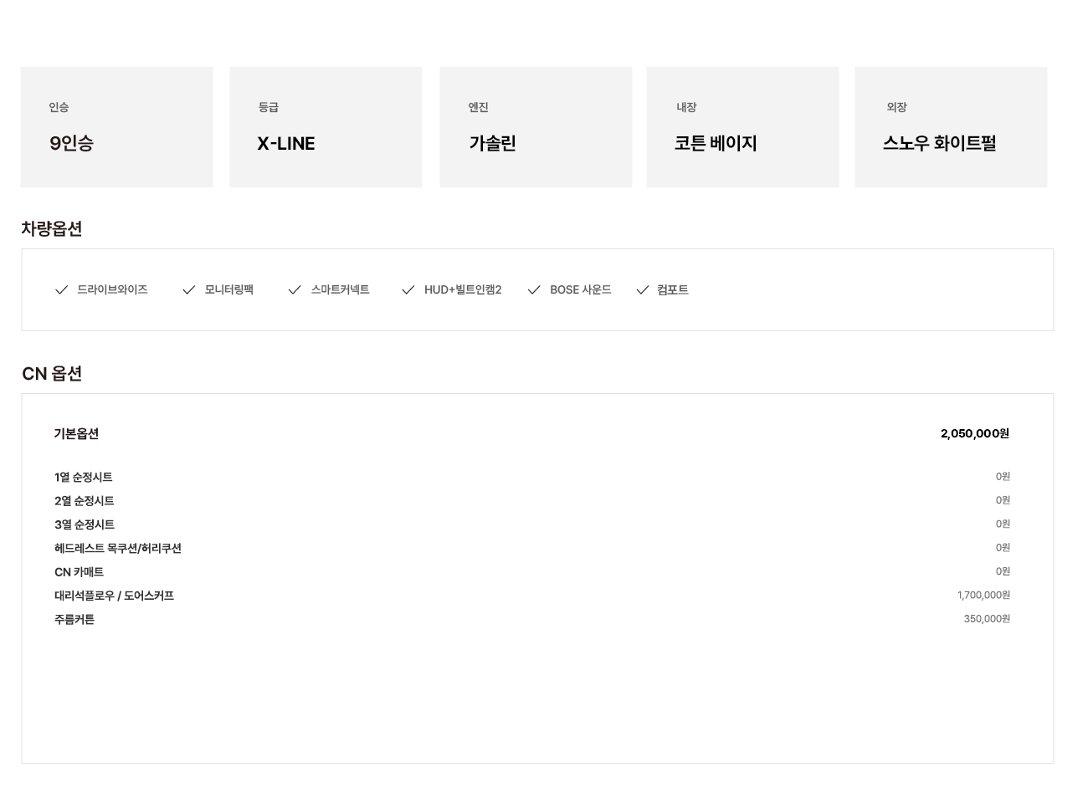Screen dimensions: 1088x798
Task: Click the checkmark next to 스마트커넥트
Action: (x=295, y=289)
